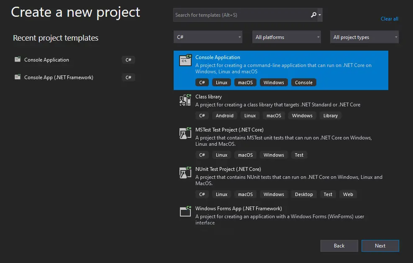
Task: Select MSTest Test Project (.NET Core) template
Action: pyautogui.click(x=281, y=142)
